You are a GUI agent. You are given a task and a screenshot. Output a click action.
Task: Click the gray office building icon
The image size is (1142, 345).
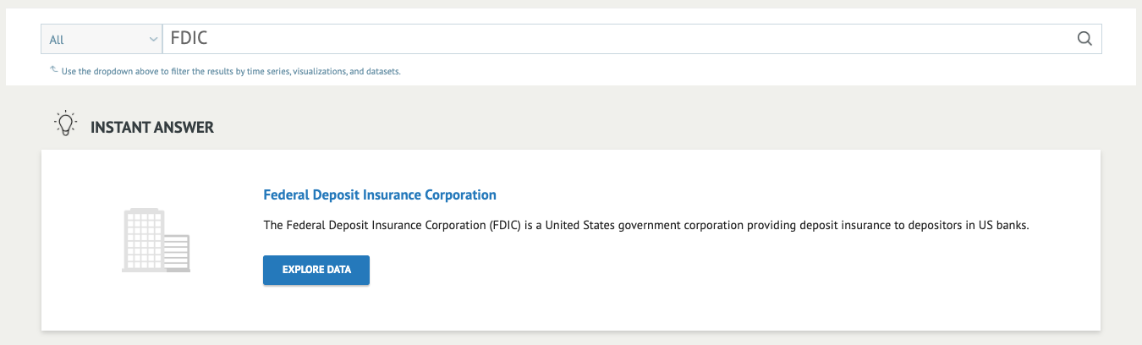[x=156, y=241]
